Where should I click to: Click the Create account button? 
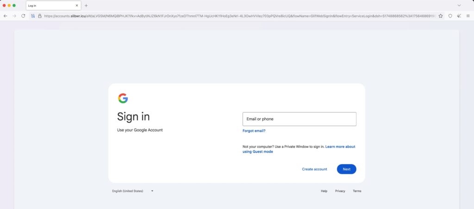point(314,169)
